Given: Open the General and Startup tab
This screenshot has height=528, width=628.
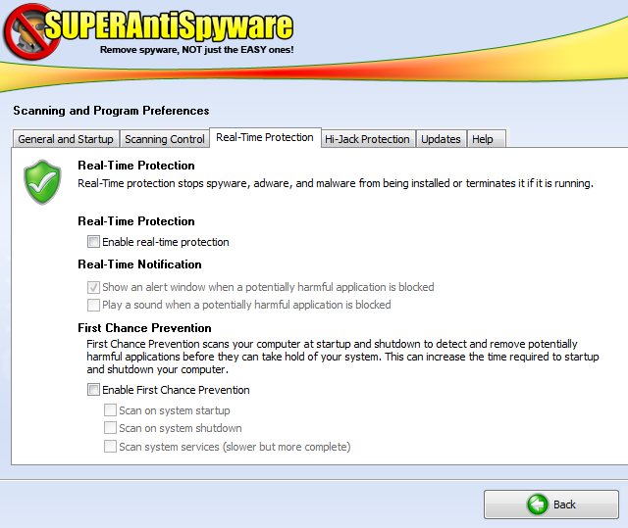Looking at the screenshot, I should click(x=66, y=139).
